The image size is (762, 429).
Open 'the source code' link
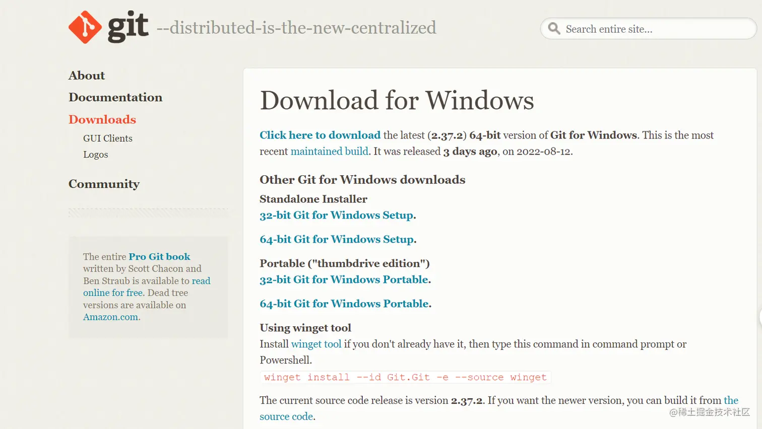286,416
